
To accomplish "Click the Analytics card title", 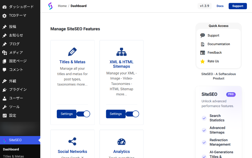I will (x=122, y=152).
